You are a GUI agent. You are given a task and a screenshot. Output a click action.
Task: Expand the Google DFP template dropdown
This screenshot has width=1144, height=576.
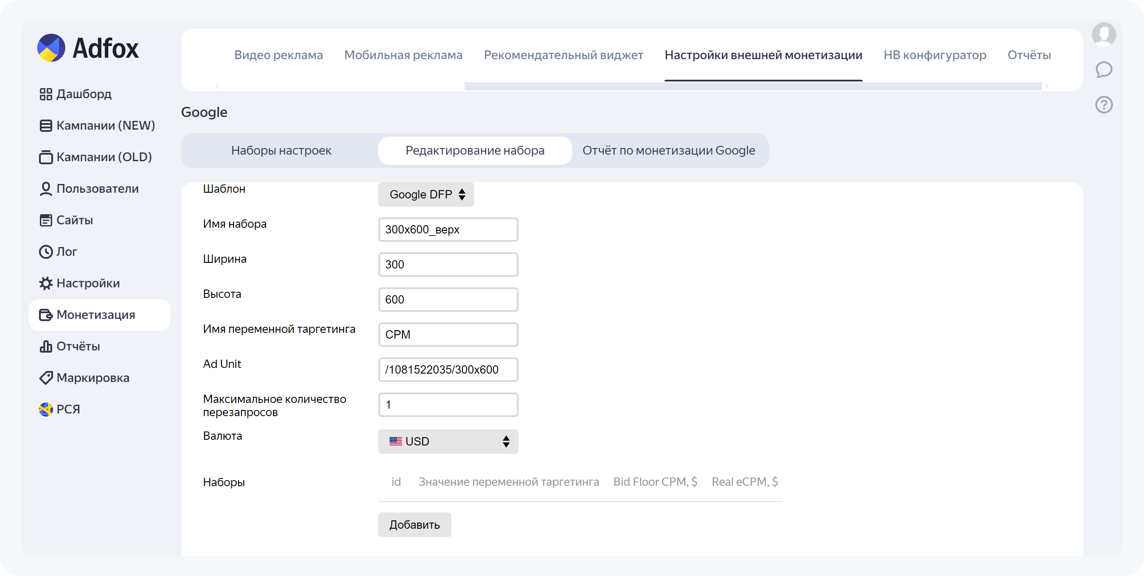426,194
